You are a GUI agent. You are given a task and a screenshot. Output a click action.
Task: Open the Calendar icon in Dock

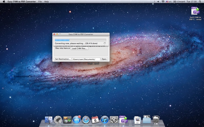(x=95, y=120)
